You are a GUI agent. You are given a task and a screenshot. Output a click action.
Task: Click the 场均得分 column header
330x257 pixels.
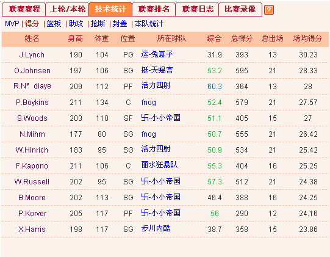click(x=307, y=38)
